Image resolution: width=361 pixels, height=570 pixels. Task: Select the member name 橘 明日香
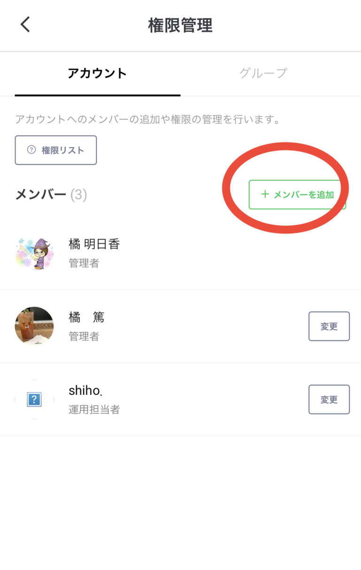[94, 244]
